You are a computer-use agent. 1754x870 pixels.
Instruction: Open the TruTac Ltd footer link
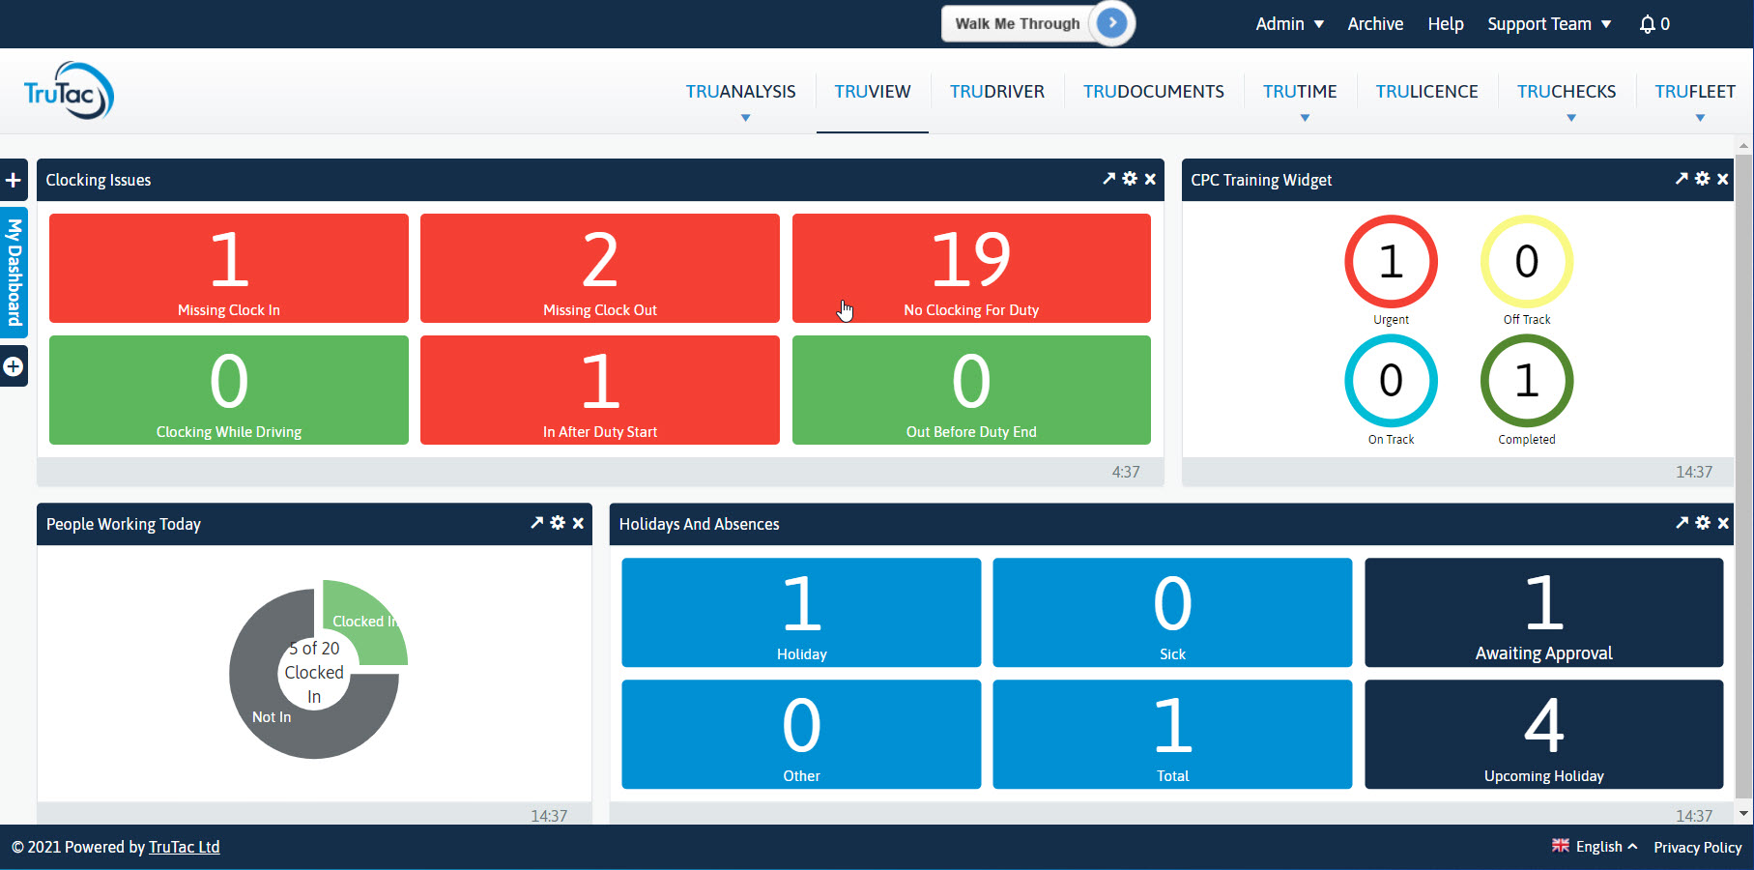tap(184, 847)
